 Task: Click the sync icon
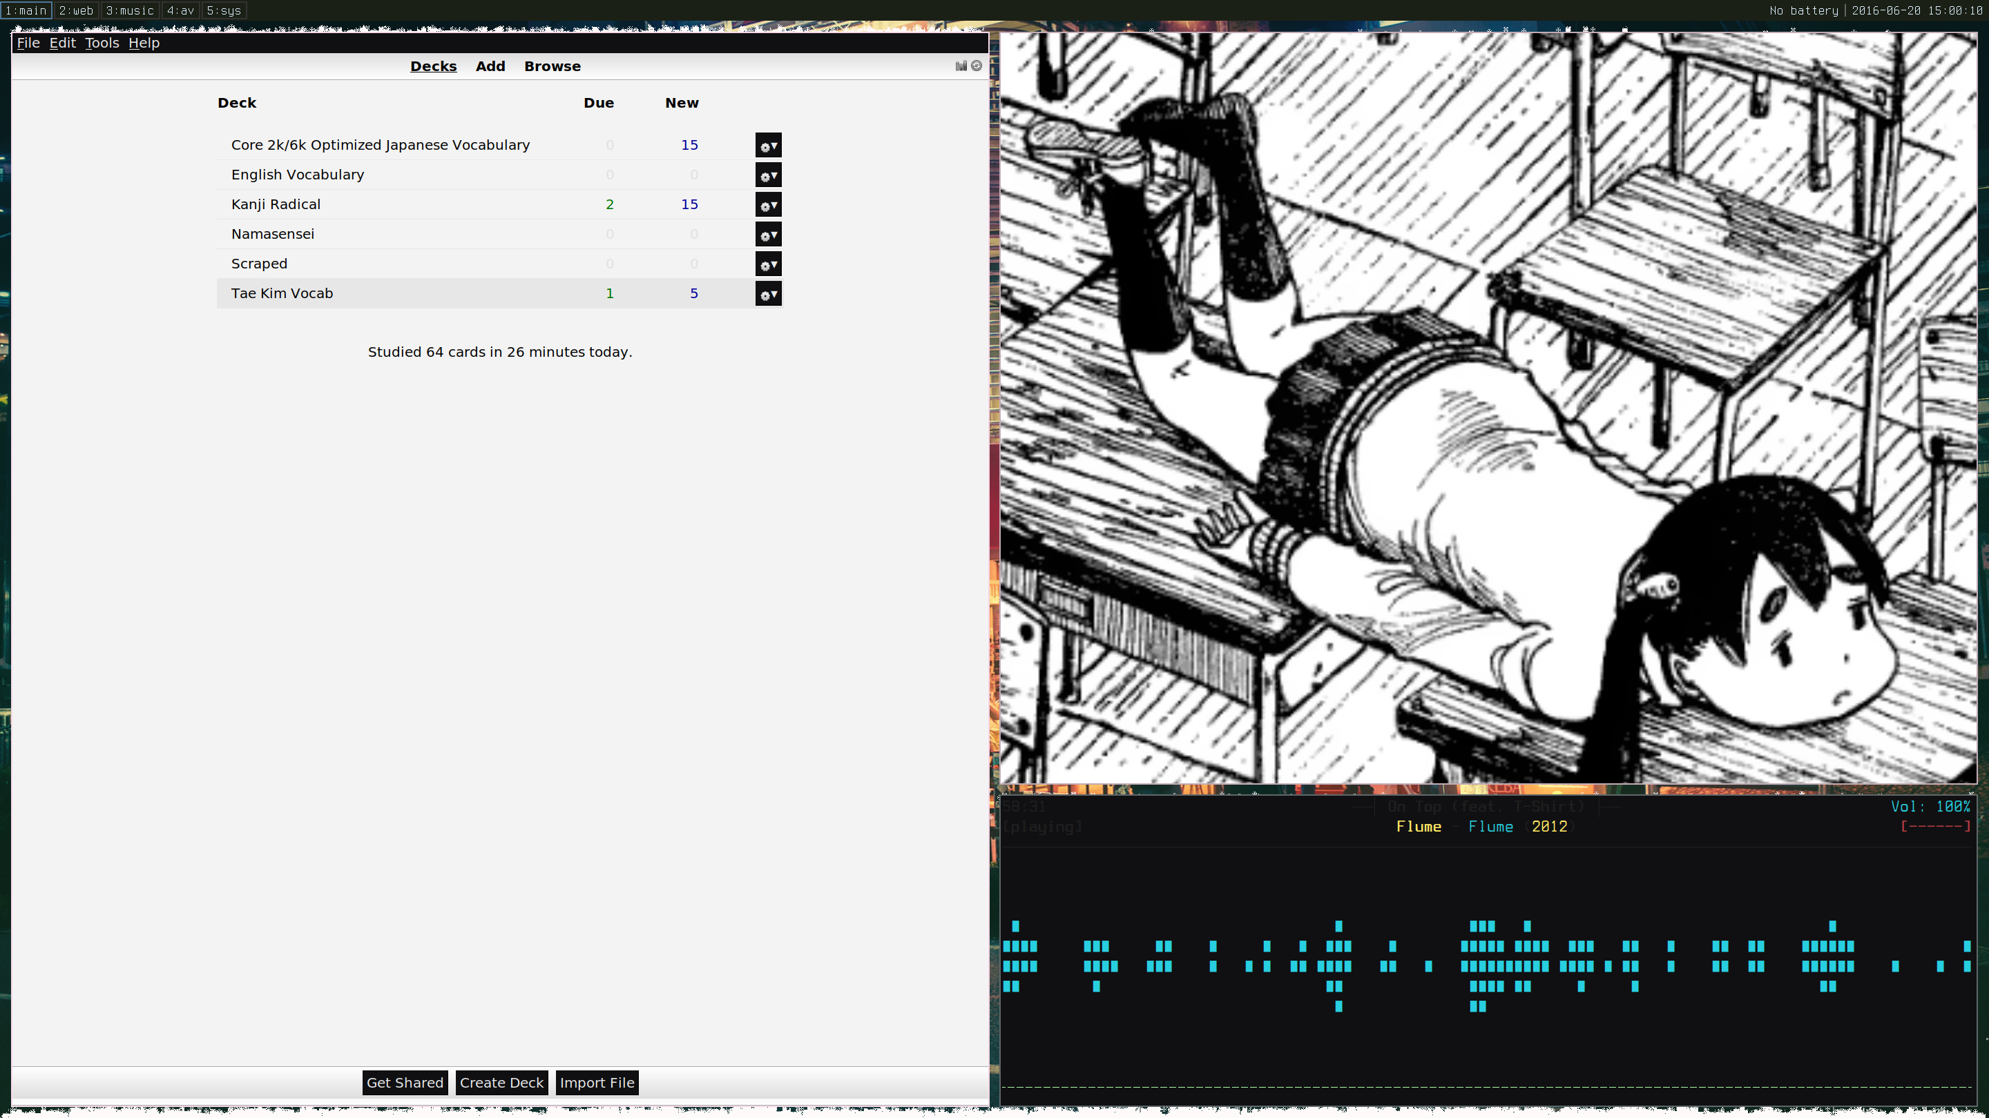[x=977, y=66]
